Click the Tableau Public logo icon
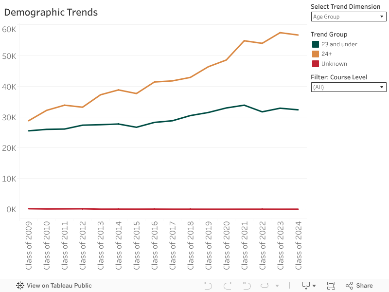Viewport: 389px width, 292px height. pos(19,286)
